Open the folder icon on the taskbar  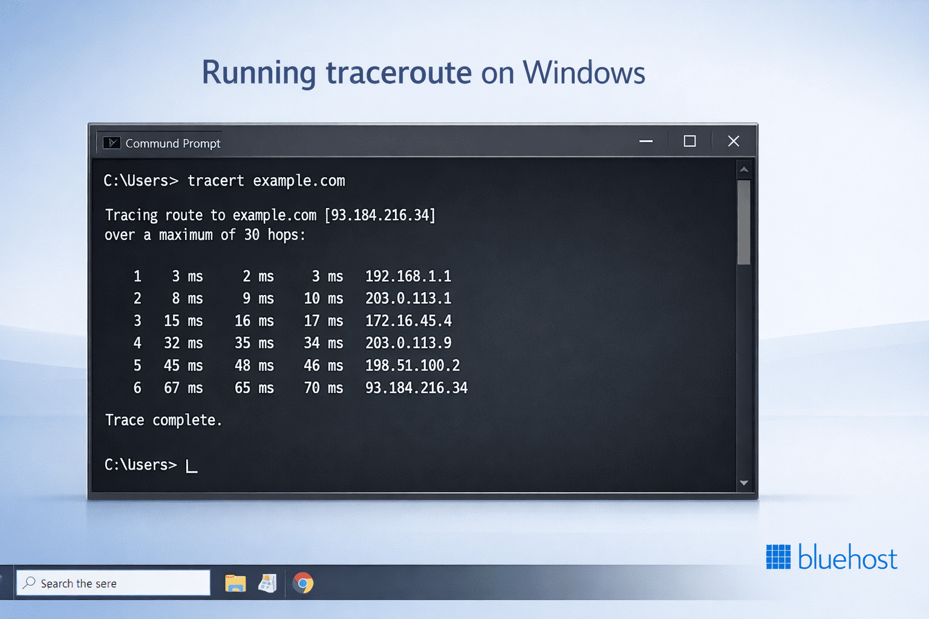(235, 583)
